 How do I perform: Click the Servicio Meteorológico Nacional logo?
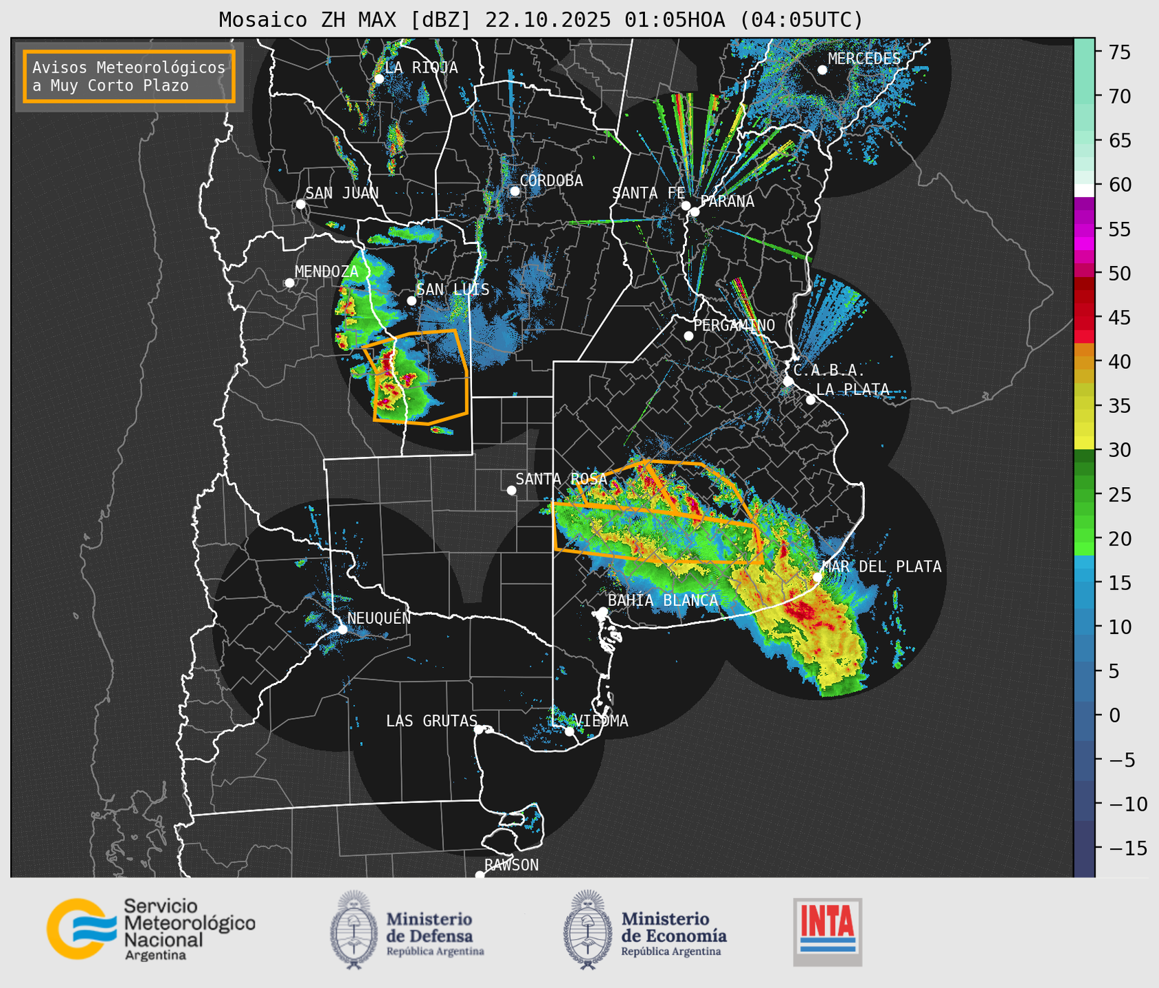(151, 929)
